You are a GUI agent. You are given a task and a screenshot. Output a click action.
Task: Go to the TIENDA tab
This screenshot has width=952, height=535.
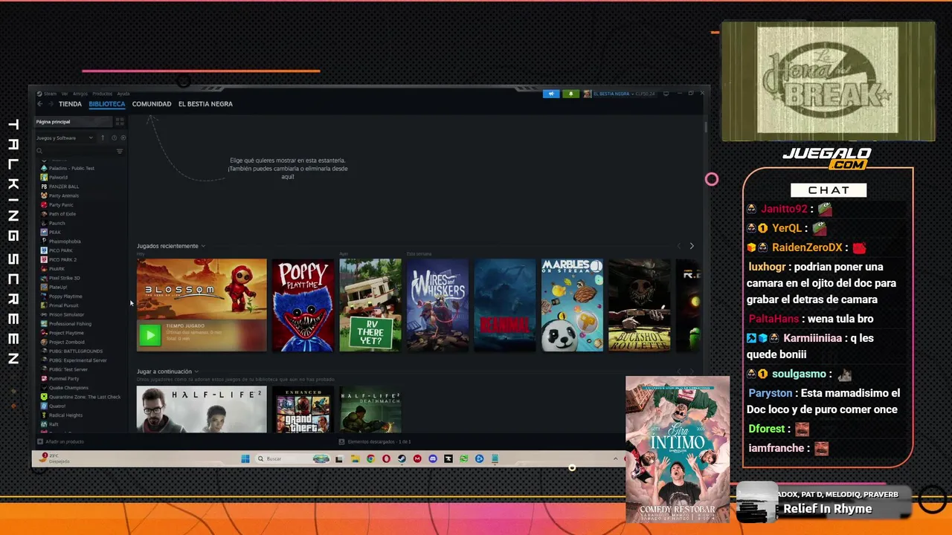(70, 104)
